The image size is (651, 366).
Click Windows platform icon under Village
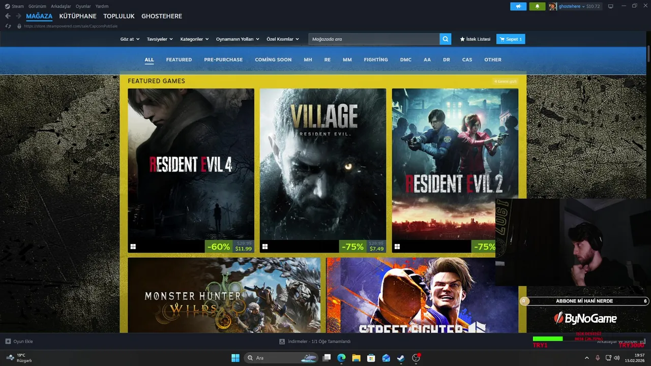(265, 247)
